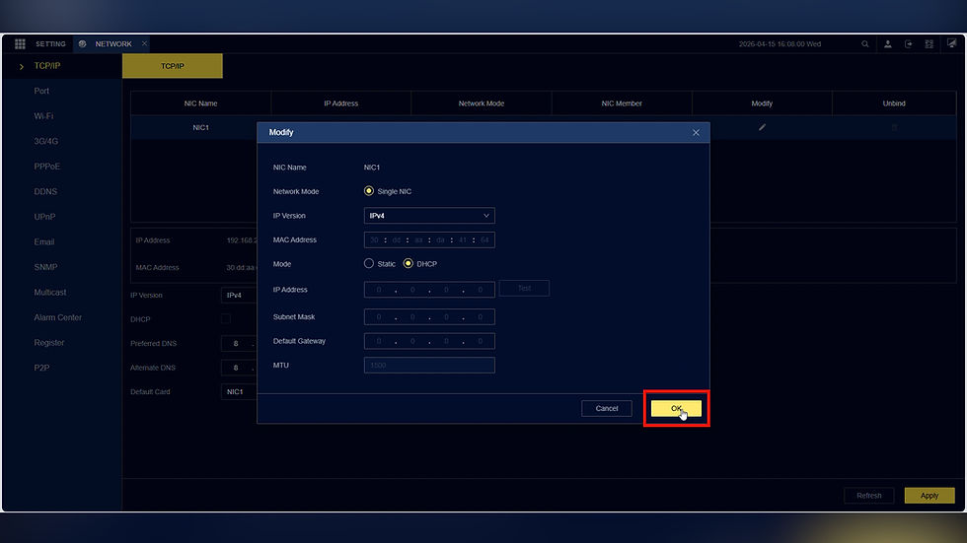The width and height of the screenshot is (967, 543).
Task: Switch to the SETTING tab
Action: 50,43
